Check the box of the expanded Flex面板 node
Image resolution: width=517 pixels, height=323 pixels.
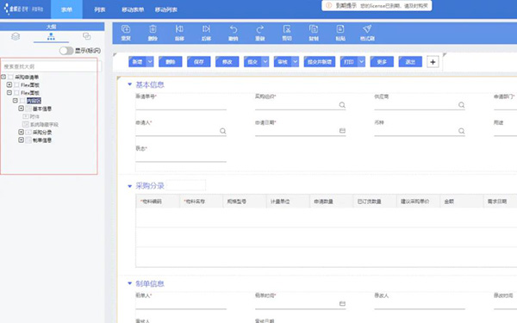coord(16,93)
